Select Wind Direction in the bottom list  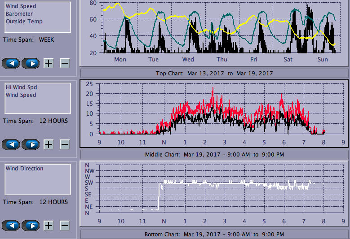pos(25,169)
